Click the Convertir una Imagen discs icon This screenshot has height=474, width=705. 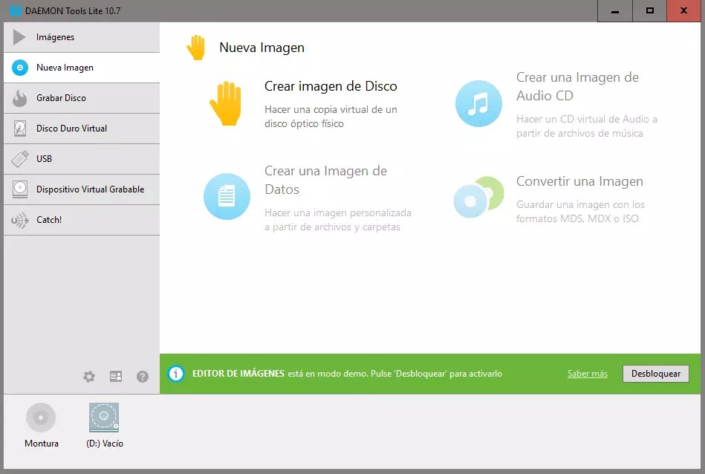[479, 197]
